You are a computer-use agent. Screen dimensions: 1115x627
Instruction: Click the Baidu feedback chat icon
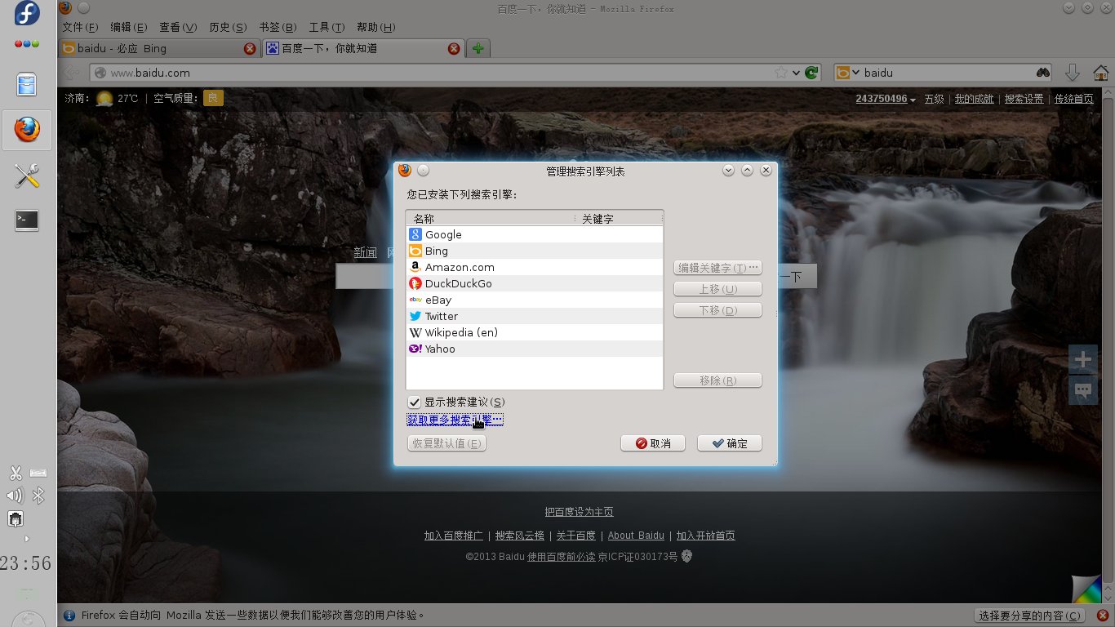1083,390
